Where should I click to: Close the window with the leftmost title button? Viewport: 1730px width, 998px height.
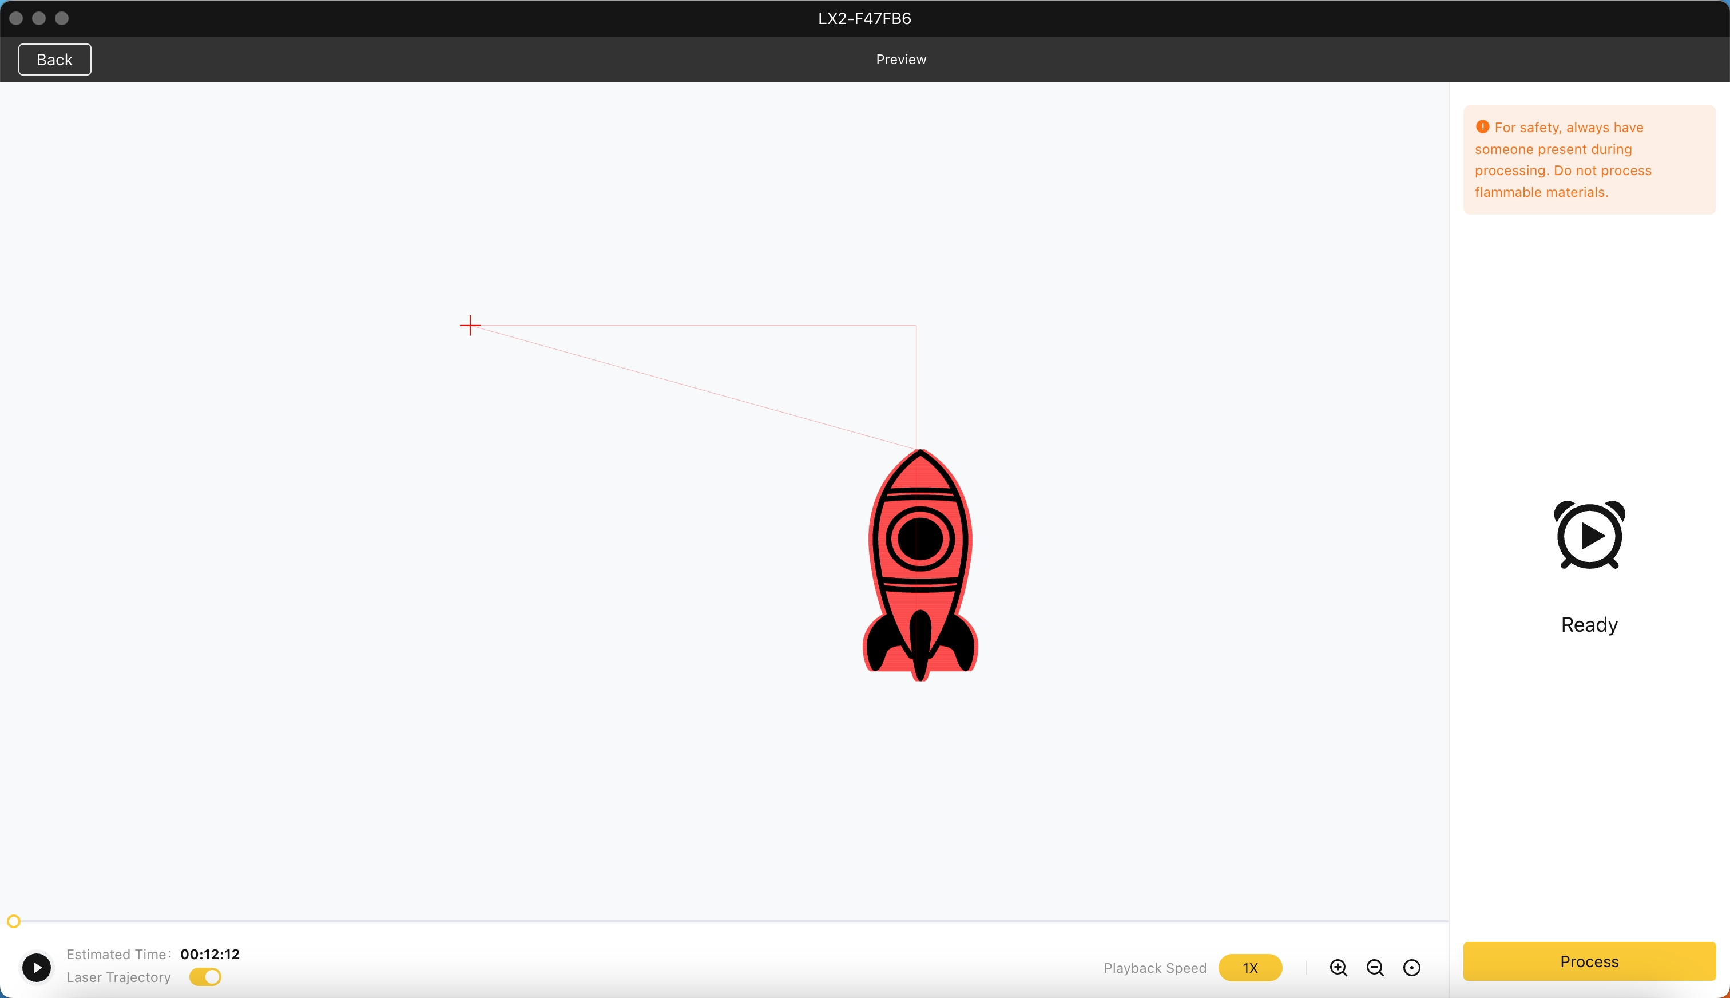click(x=17, y=18)
